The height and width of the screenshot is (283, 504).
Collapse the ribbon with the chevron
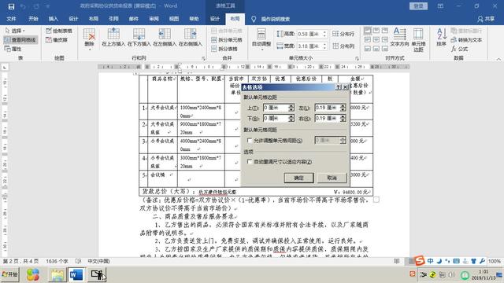coord(498,59)
